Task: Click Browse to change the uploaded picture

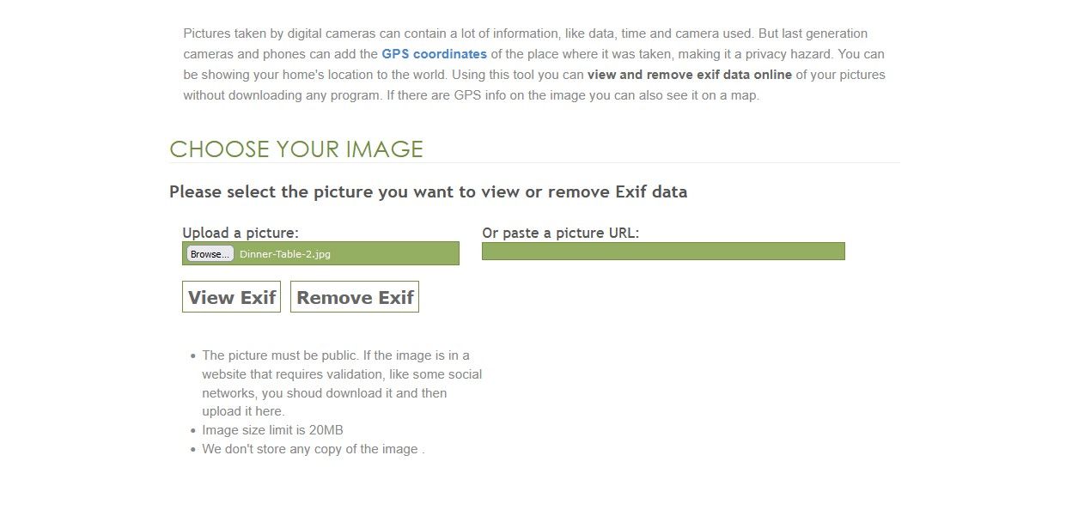Action: click(x=209, y=253)
